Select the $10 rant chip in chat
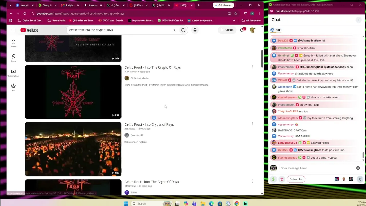 pos(276,30)
